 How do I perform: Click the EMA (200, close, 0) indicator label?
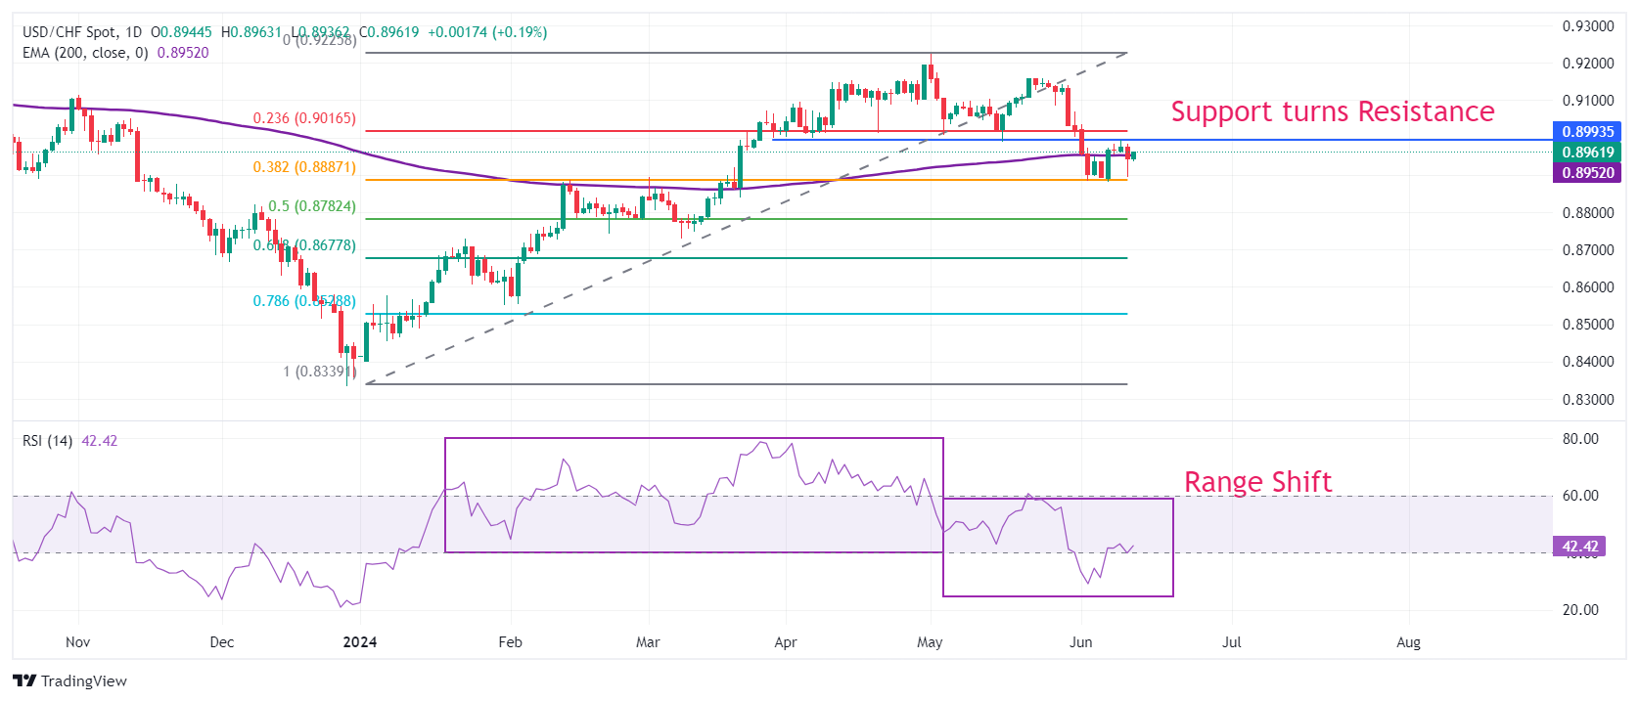pyautogui.click(x=85, y=53)
